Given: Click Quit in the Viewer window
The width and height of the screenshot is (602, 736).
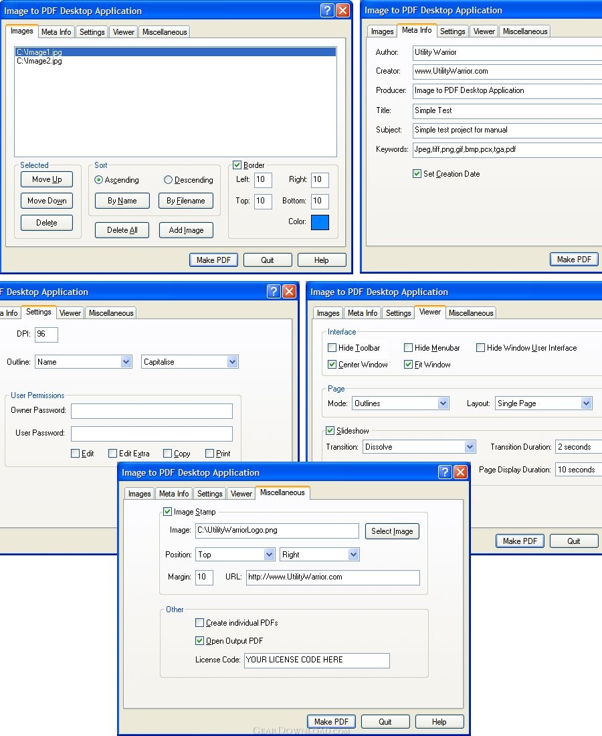Looking at the screenshot, I should click(x=574, y=541).
